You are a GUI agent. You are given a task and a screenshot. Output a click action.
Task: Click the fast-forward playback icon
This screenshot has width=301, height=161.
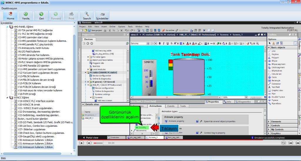pos(297,143)
